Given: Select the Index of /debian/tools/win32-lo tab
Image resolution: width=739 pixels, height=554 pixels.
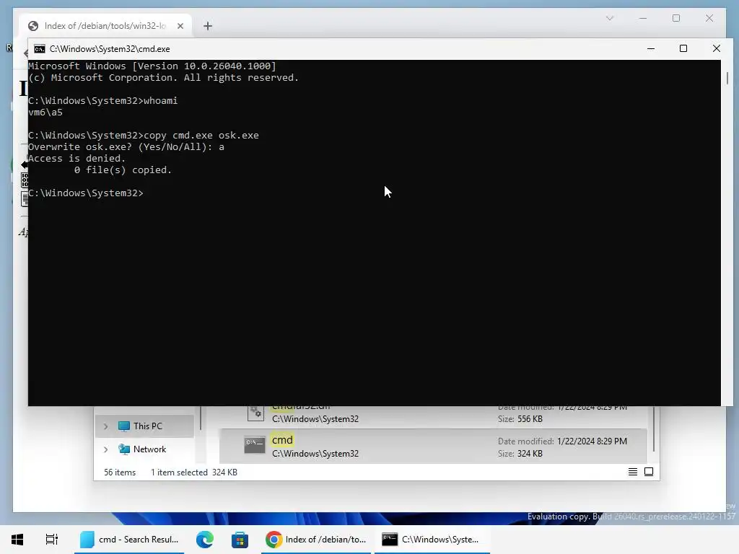Looking at the screenshot, I should click(x=105, y=26).
